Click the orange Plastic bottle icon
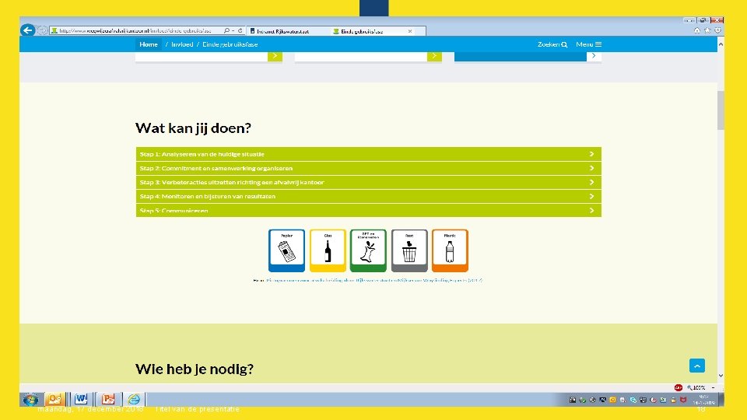The height and width of the screenshot is (420, 747). pyautogui.click(x=450, y=250)
